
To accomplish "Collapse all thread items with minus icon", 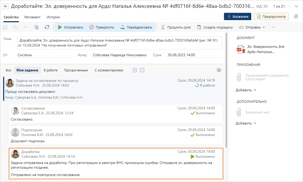I will (x=142, y=70).
